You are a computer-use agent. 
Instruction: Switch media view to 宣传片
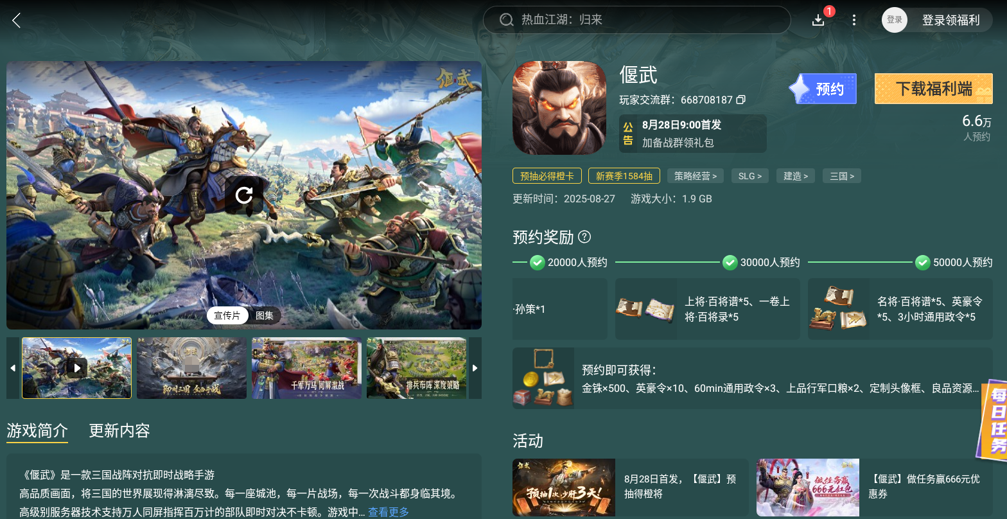click(227, 315)
